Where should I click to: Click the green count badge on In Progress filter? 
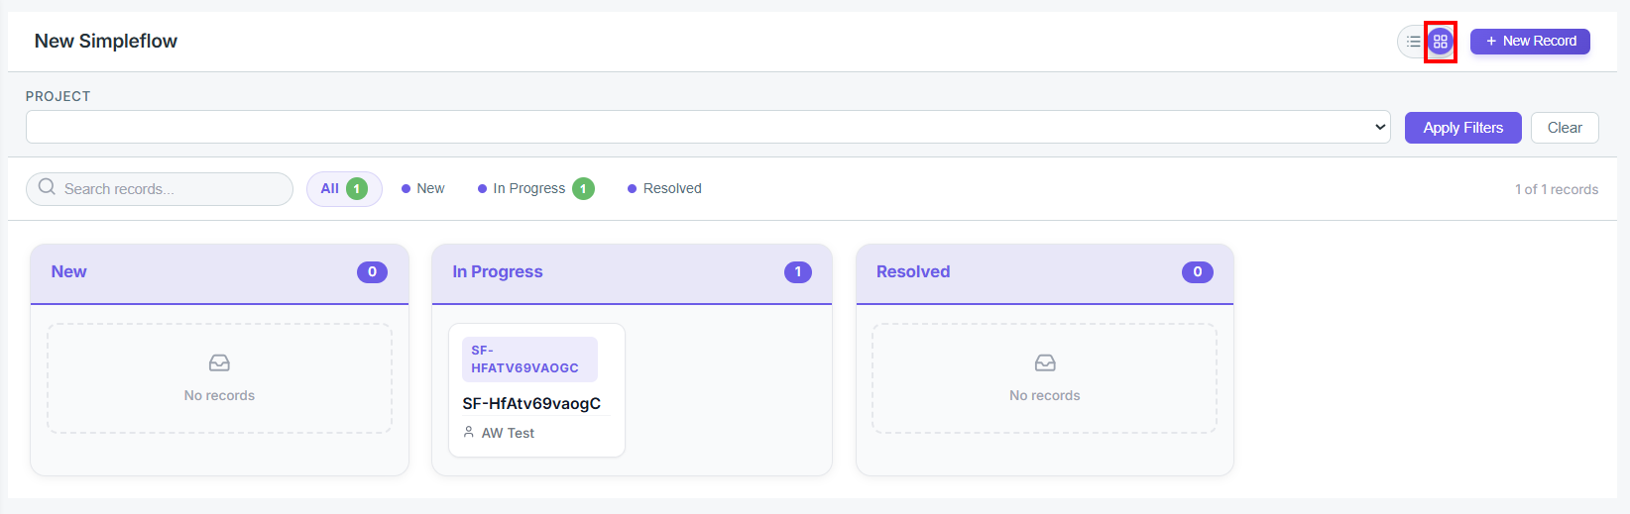click(583, 189)
